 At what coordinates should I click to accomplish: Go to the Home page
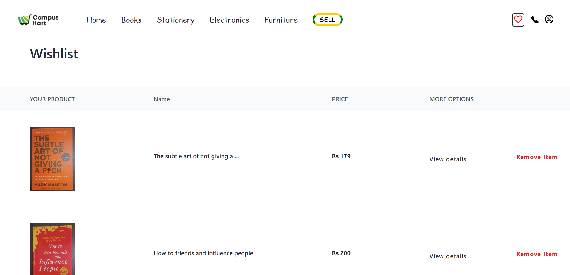(96, 20)
